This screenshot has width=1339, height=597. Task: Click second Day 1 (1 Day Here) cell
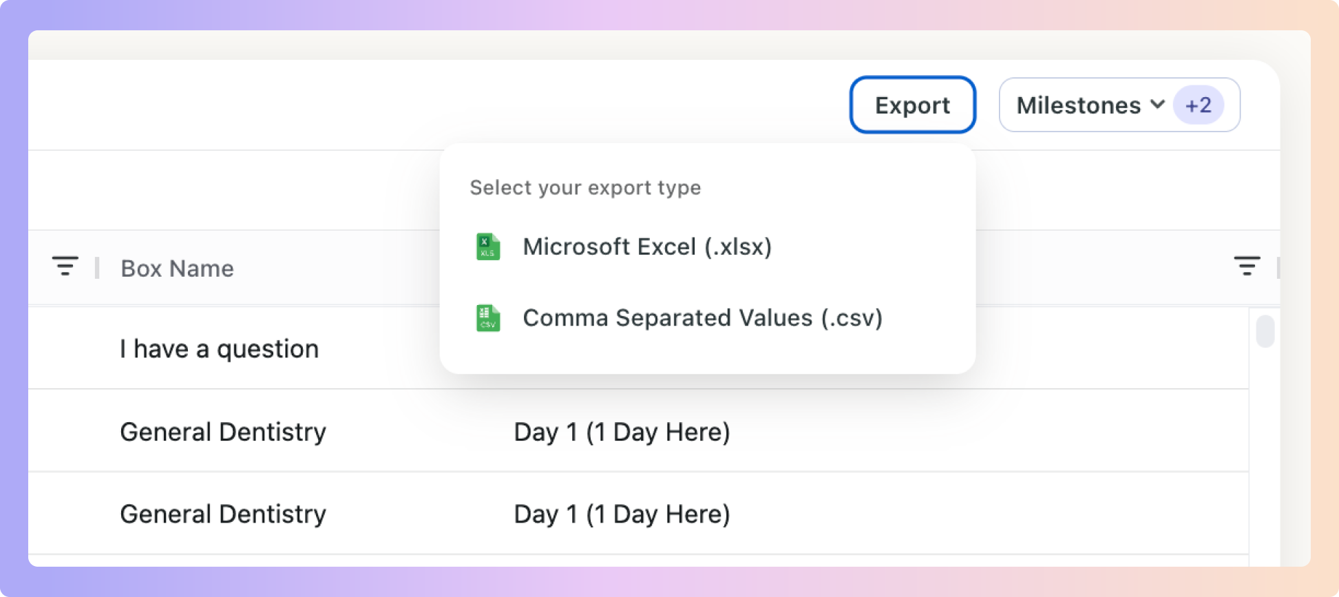point(622,514)
